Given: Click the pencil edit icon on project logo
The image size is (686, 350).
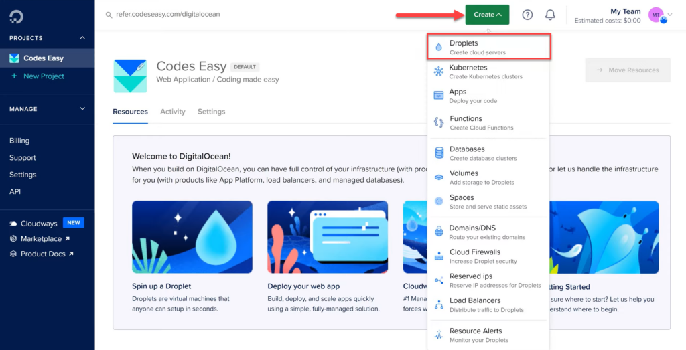Looking at the screenshot, I should point(141,66).
